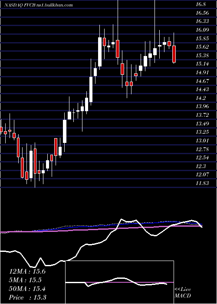This screenshot has width=217, height=304.
Task: Click the last red candlestick on the chart
Action: tap(174, 54)
